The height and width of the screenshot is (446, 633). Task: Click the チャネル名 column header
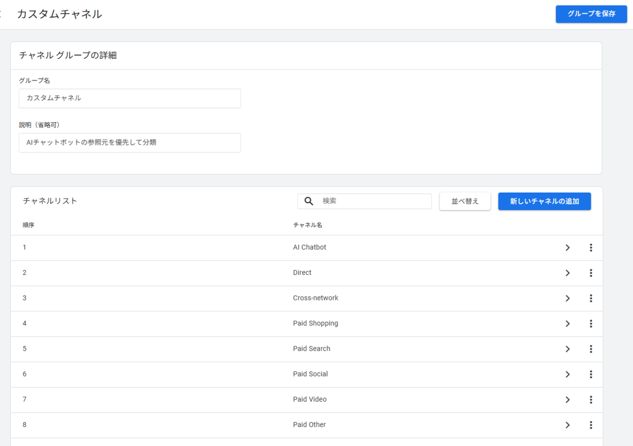coord(308,225)
